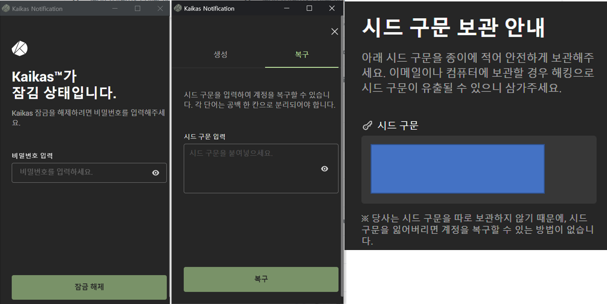
Task: Click the green 복구 restore button
Action: click(x=261, y=279)
